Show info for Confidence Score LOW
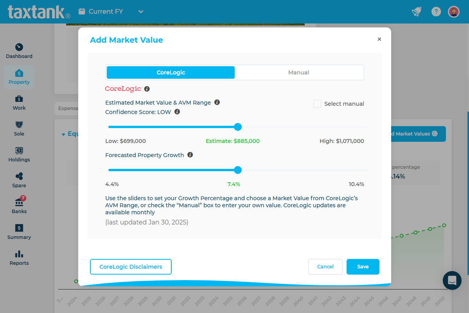 (177, 112)
